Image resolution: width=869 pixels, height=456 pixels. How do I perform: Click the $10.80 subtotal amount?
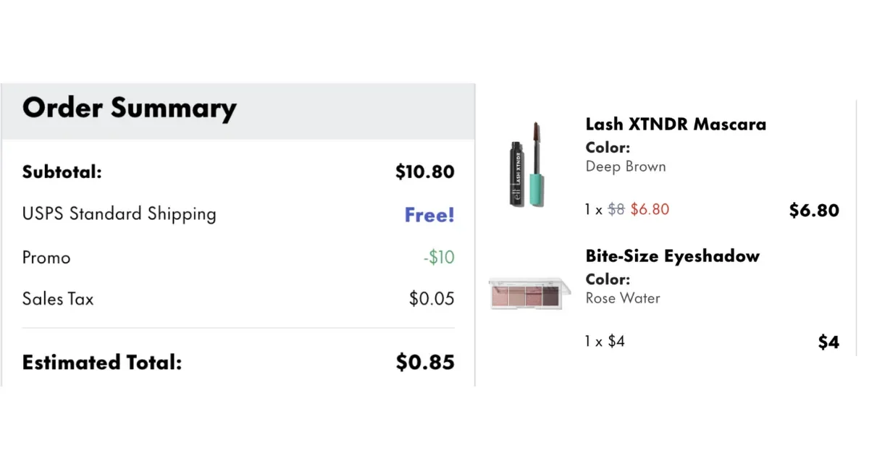425,172
